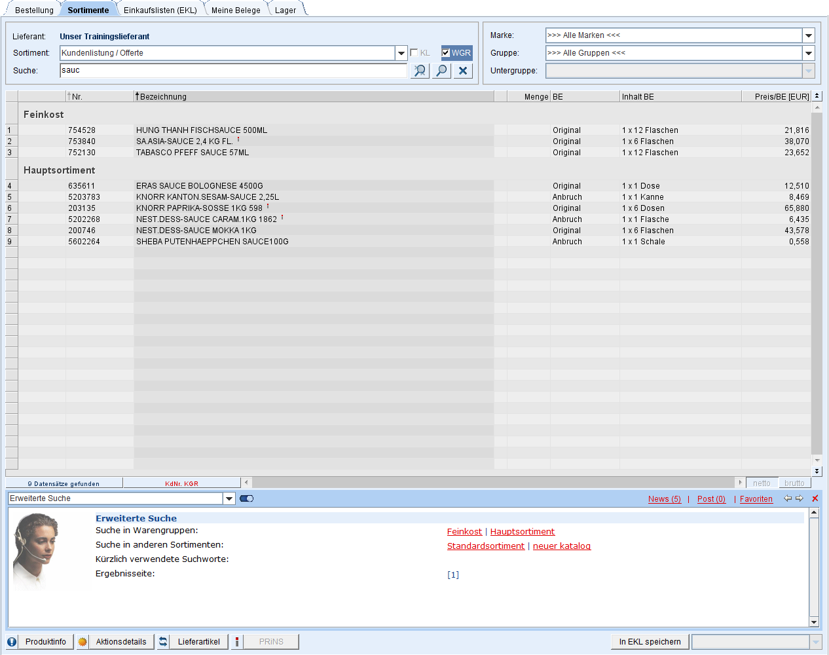
Task: Toggle the blue switch beside Erweiterte Suche
Action: (x=247, y=498)
